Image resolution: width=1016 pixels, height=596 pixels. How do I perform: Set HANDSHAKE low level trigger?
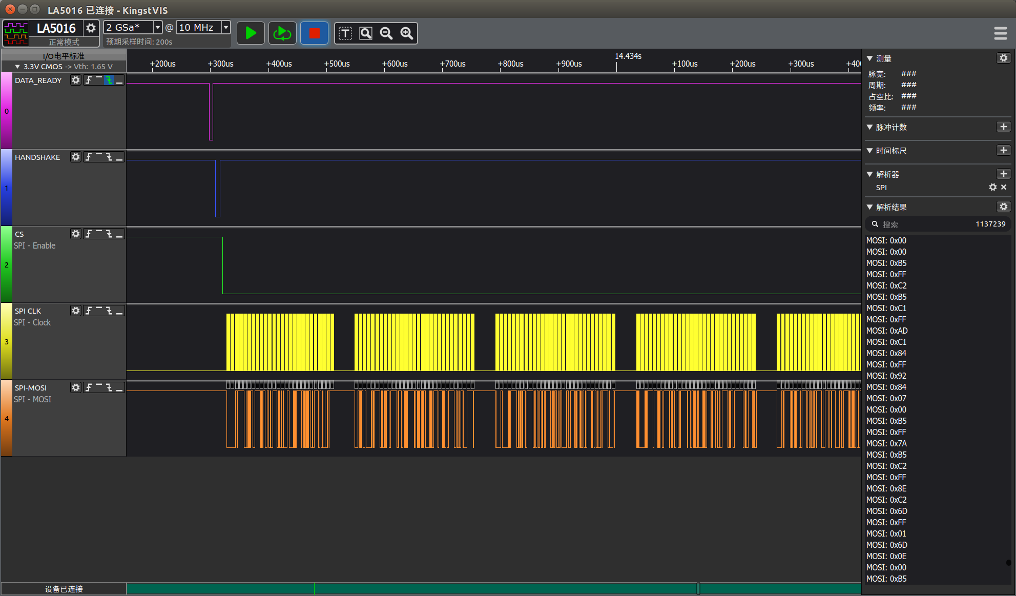point(119,157)
